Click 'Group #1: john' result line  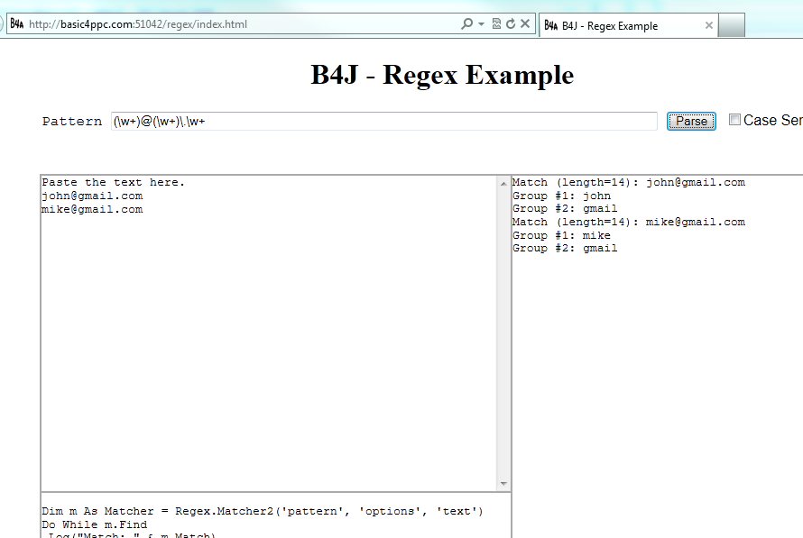[562, 196]
